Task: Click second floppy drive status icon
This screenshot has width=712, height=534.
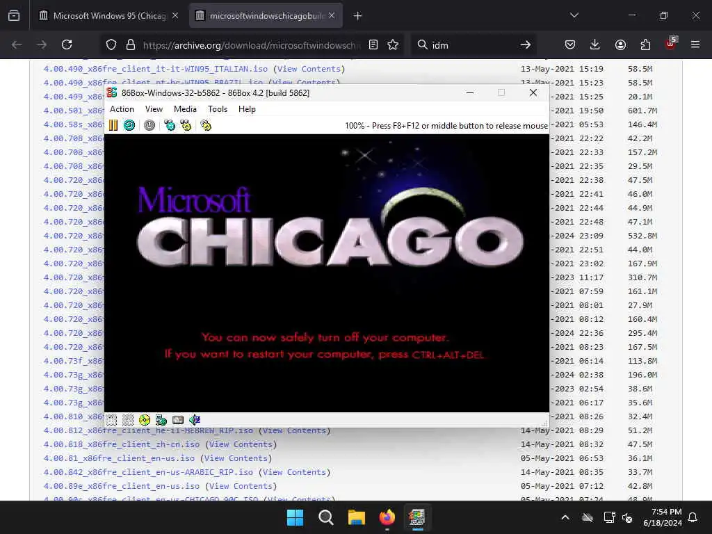Action: (128, 420)
